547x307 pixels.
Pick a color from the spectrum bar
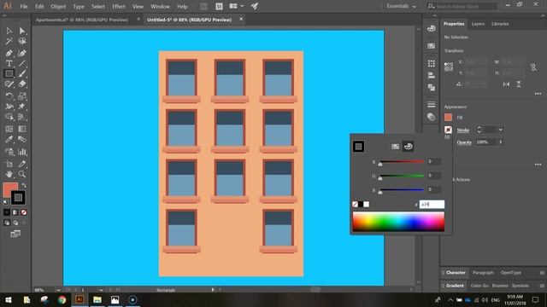point(398,222)
